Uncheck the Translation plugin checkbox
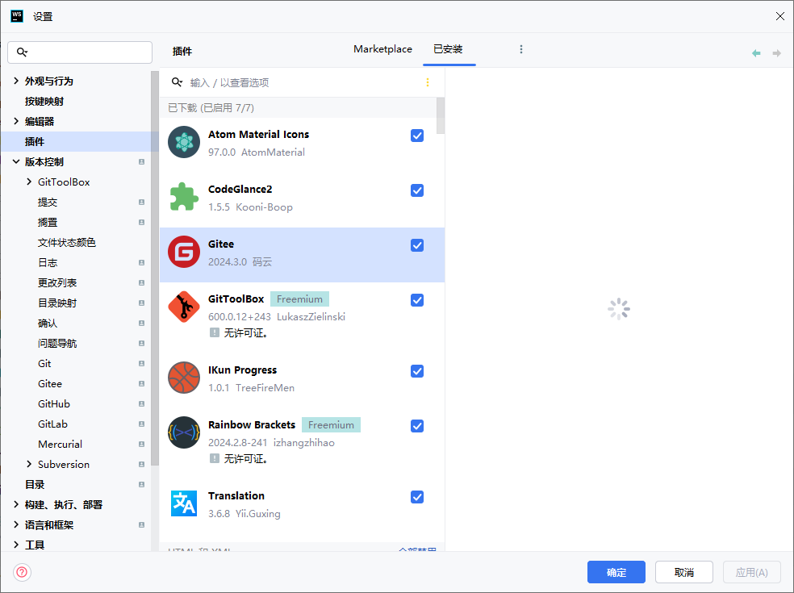Screen dimensions: 794x593 [417, 497]
